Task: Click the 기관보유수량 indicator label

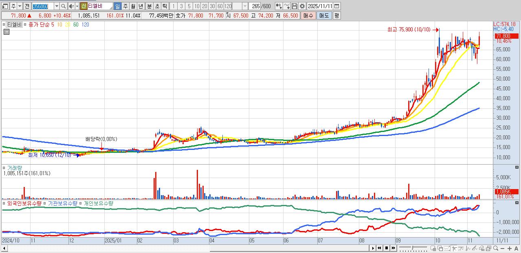Action: [x=62, y=203]
